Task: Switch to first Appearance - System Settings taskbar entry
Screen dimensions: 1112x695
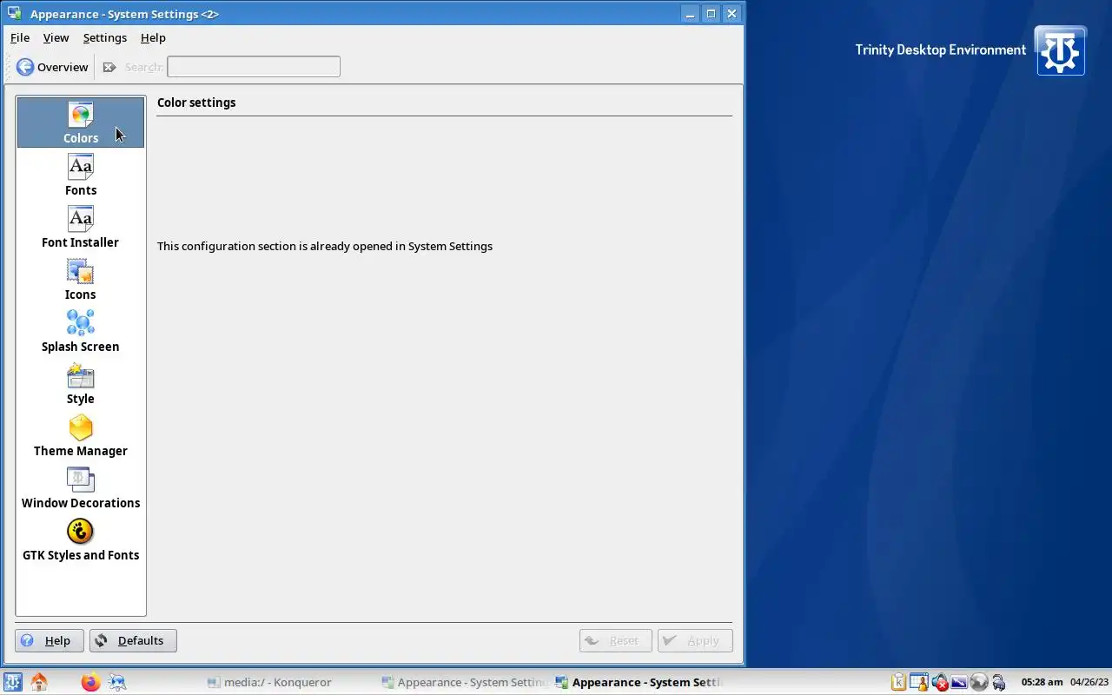Action: pyautogui.click(x=463, y=682)
